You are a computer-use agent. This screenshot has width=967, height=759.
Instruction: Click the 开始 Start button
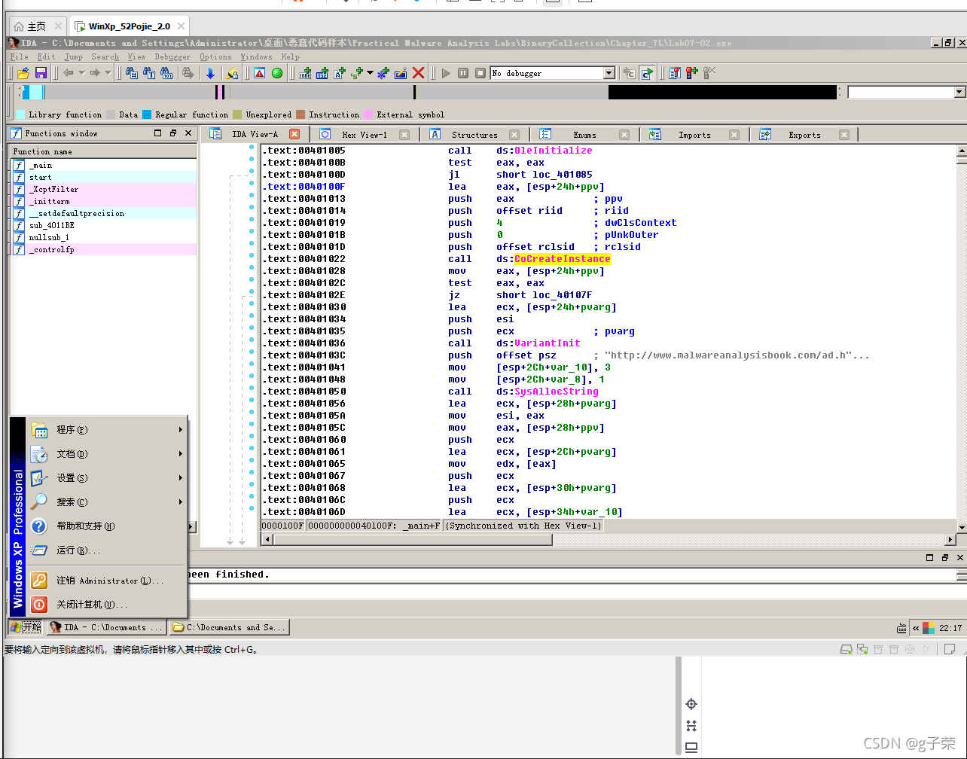pos(26,627)
